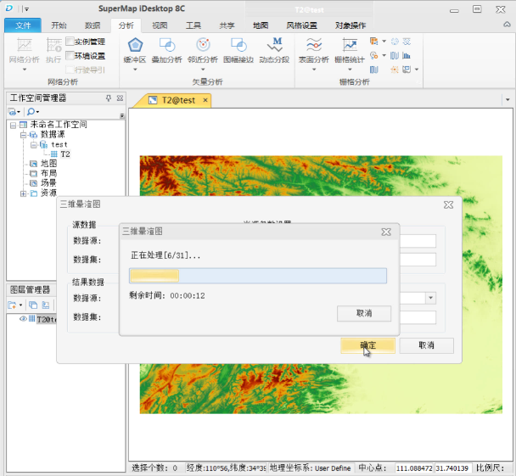Toggle the 环境设置 checkbox
The image size is (516, 476).
point(70,56)
